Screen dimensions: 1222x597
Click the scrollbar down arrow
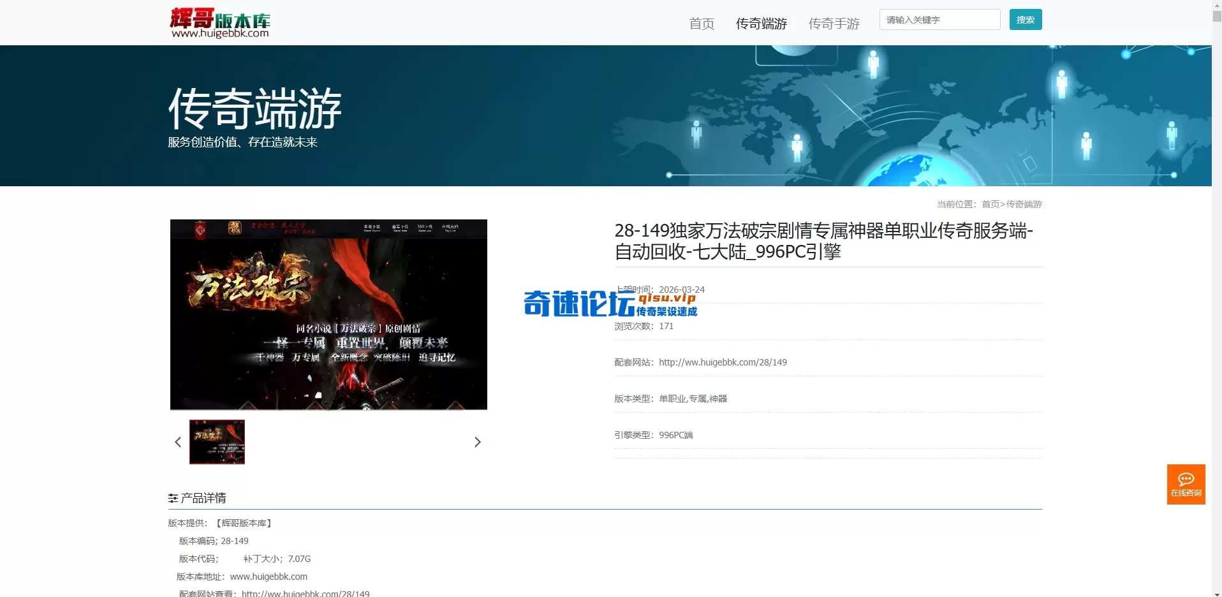coord(1216,591)
